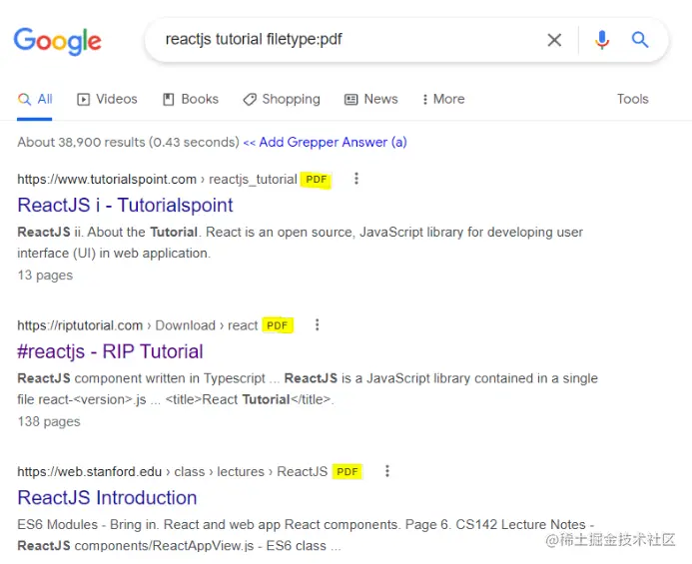Start voice search with microphone icon

pos(601,40)
